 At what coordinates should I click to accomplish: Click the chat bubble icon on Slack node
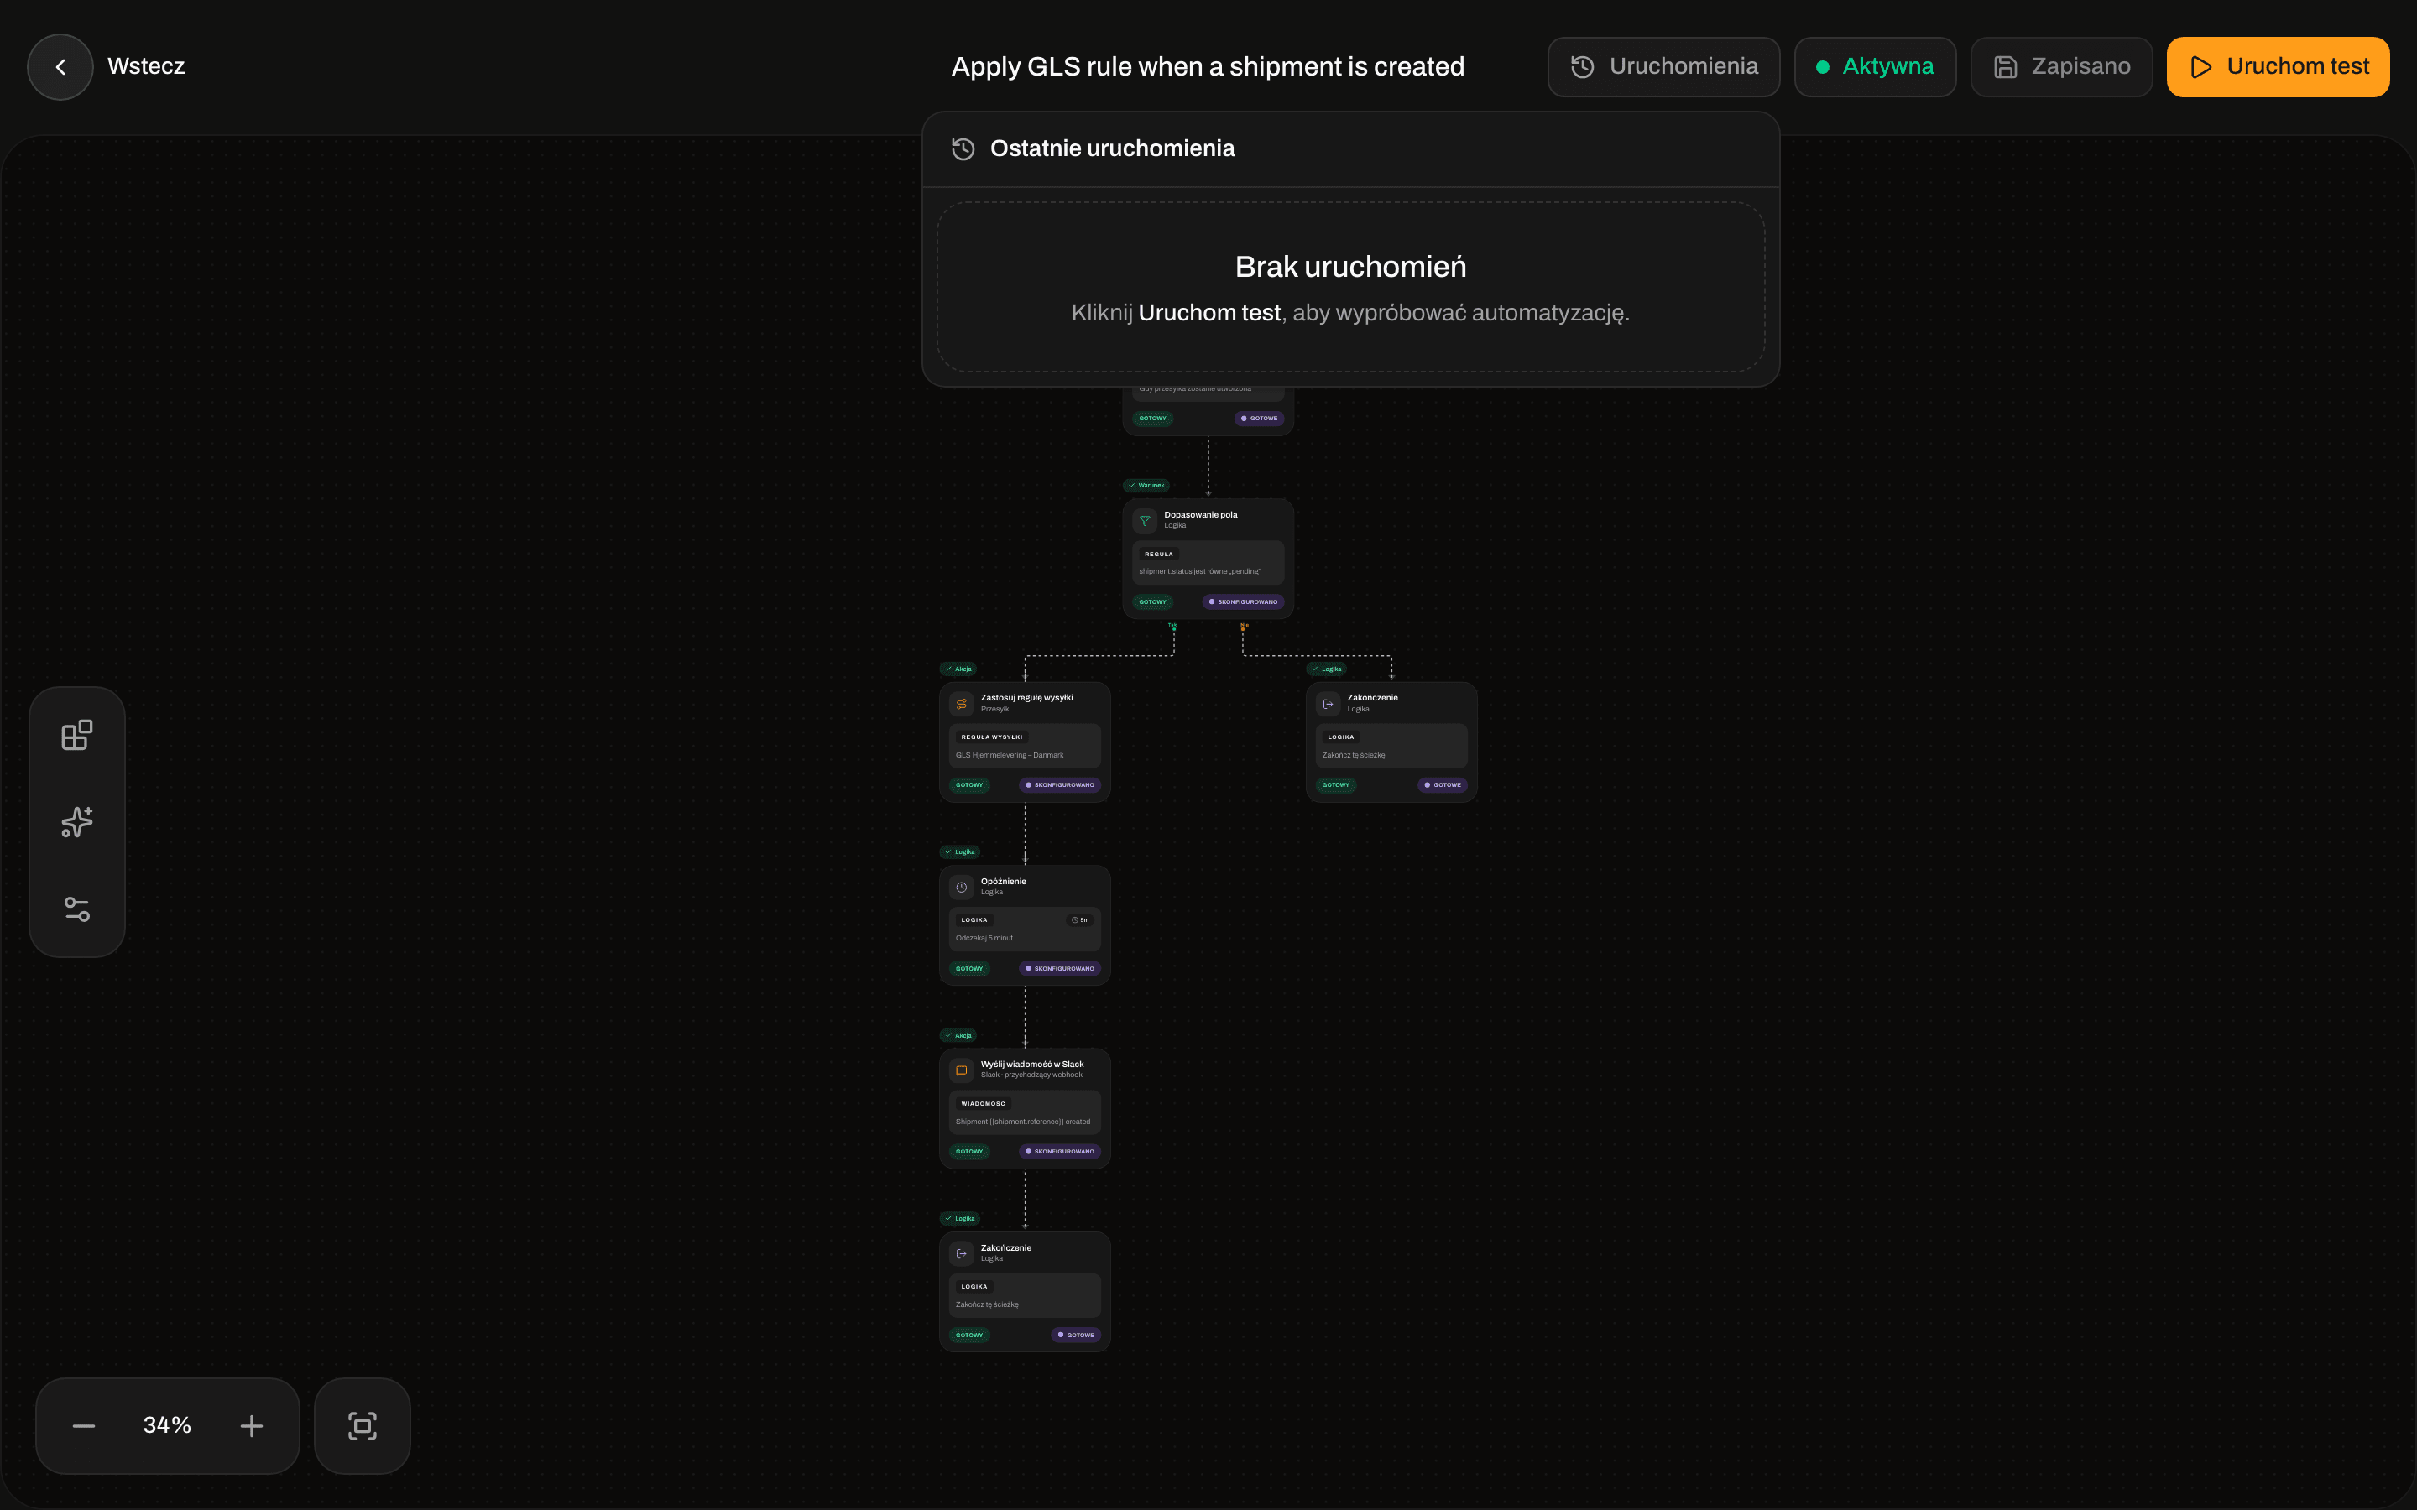pyautogui.click(x=961, y=1070)
